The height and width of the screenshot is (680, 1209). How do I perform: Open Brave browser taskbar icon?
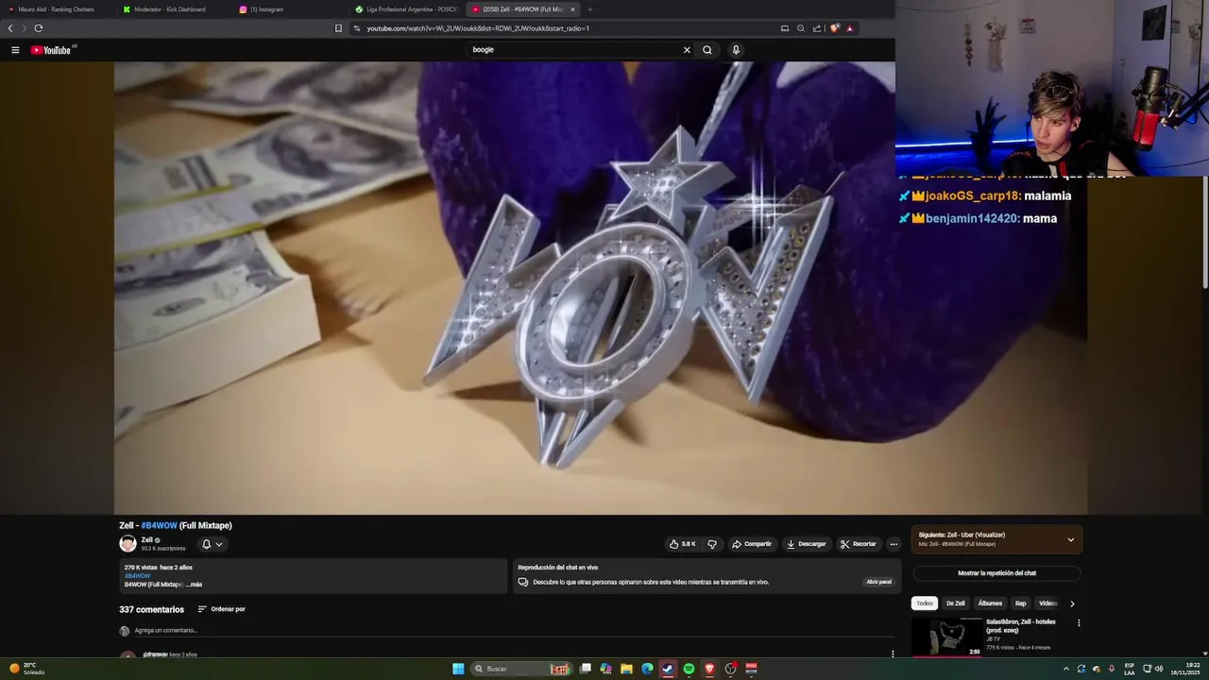point(709,669)
